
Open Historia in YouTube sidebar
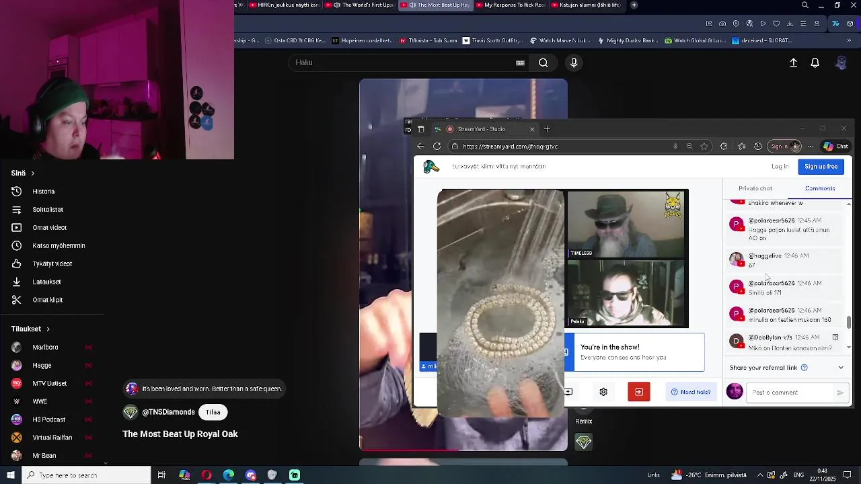click(x=43, y=192)
